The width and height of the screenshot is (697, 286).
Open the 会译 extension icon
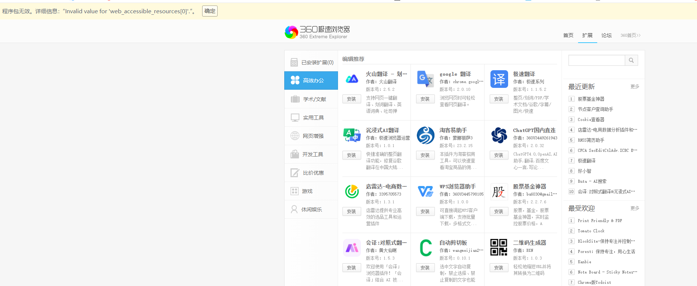[x=352, y=248]
